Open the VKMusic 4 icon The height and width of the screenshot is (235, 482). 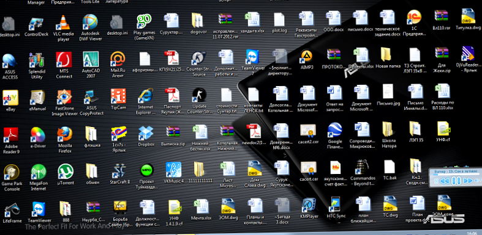[173, 173]
